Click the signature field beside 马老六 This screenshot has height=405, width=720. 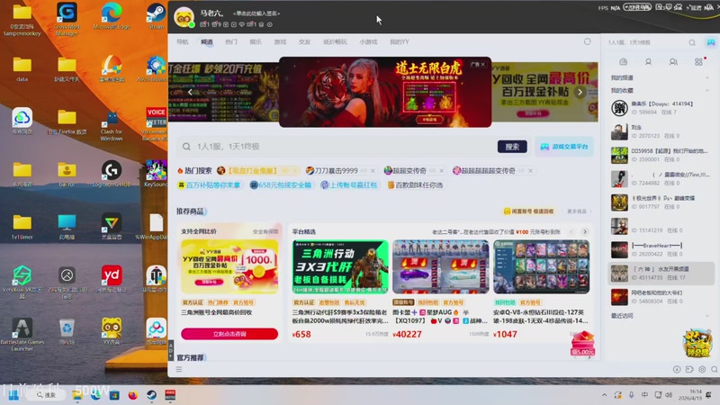coord(256,13)
